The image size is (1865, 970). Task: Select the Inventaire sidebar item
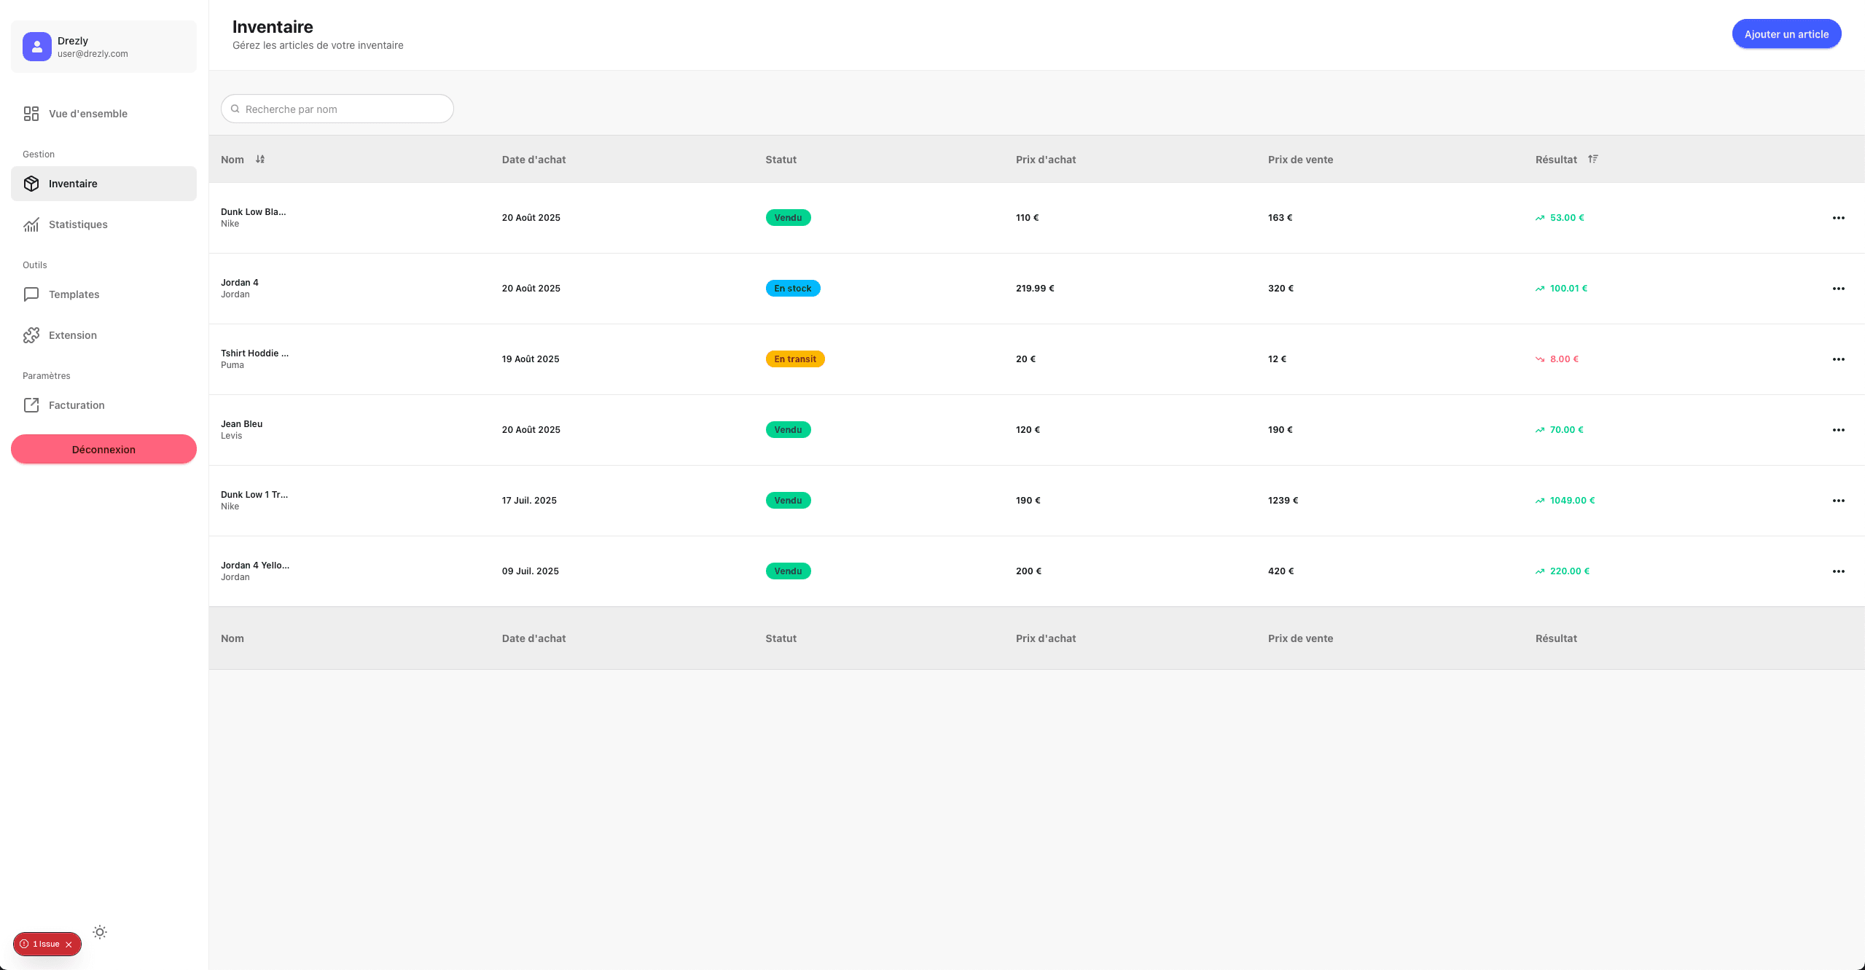click(x=103, y=184)
